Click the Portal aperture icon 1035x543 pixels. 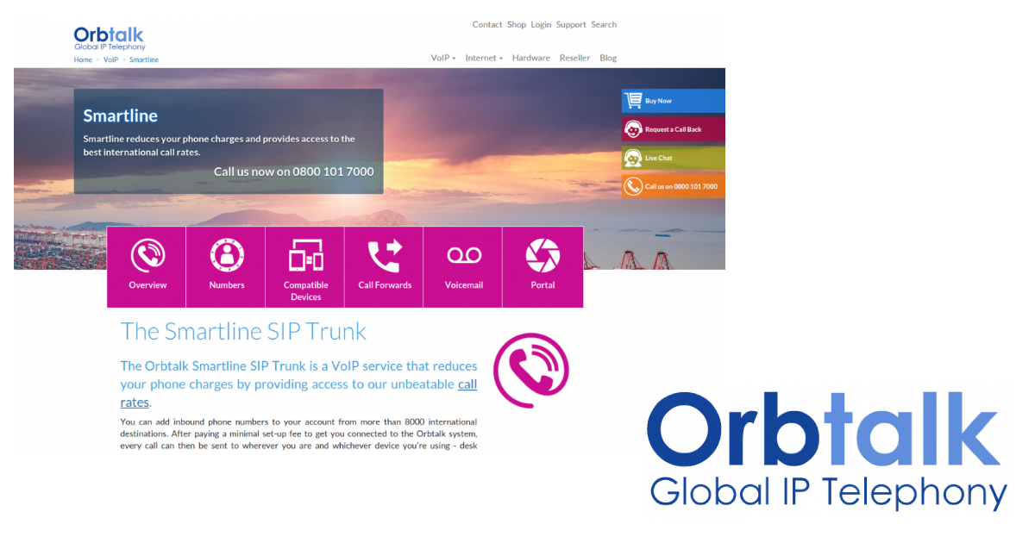point(543,255)
